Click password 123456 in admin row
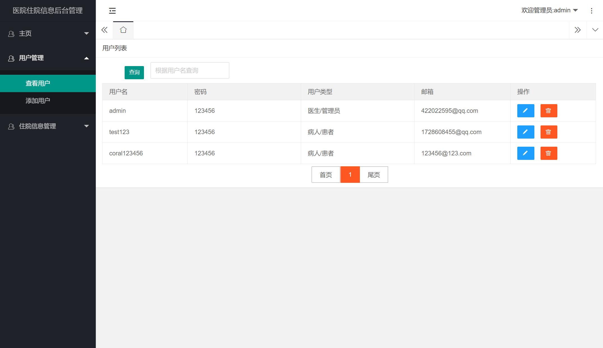This screenshot has width=603, height=348. (x=205, y=111)
